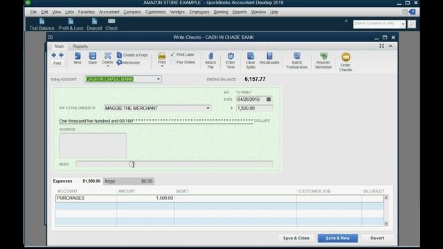Select the Expenses tab
Viewport: 443px width, 249px height.
click(77, 181)
